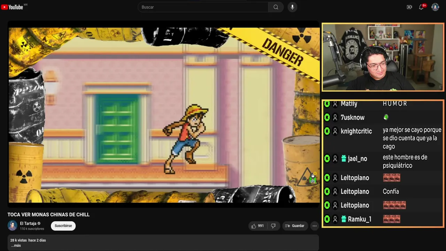446x251 pixels.
Task: Click the green emote from 7usknow
Action: click(x=386, y=117)
